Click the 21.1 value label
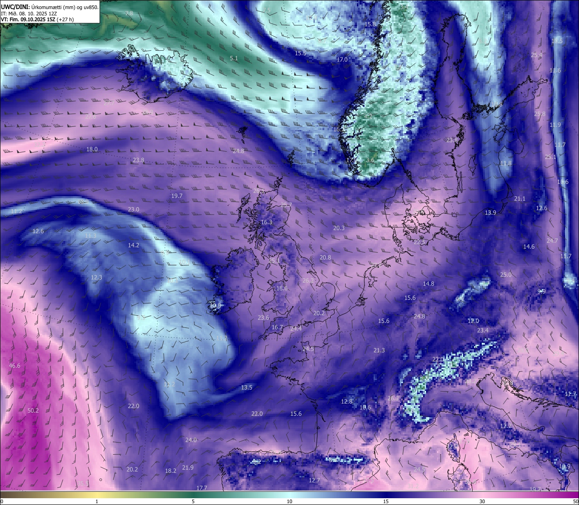 [520, 198]
